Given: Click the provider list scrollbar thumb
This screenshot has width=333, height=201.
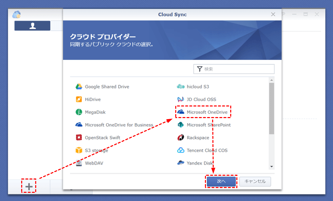Looking at the screenshot, I should click(272, 109).
